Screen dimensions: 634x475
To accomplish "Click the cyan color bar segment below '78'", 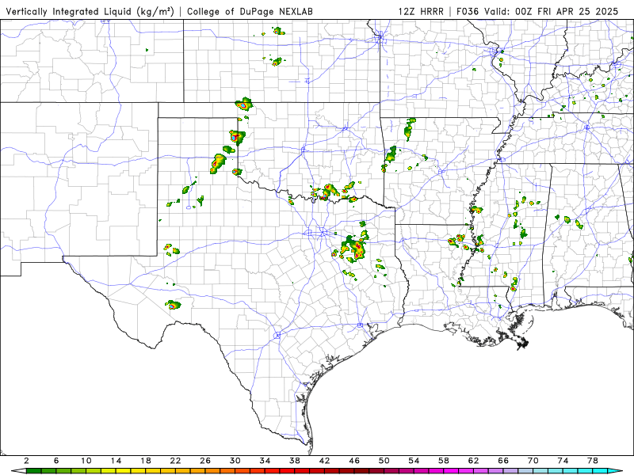I will tap(601, 471).
